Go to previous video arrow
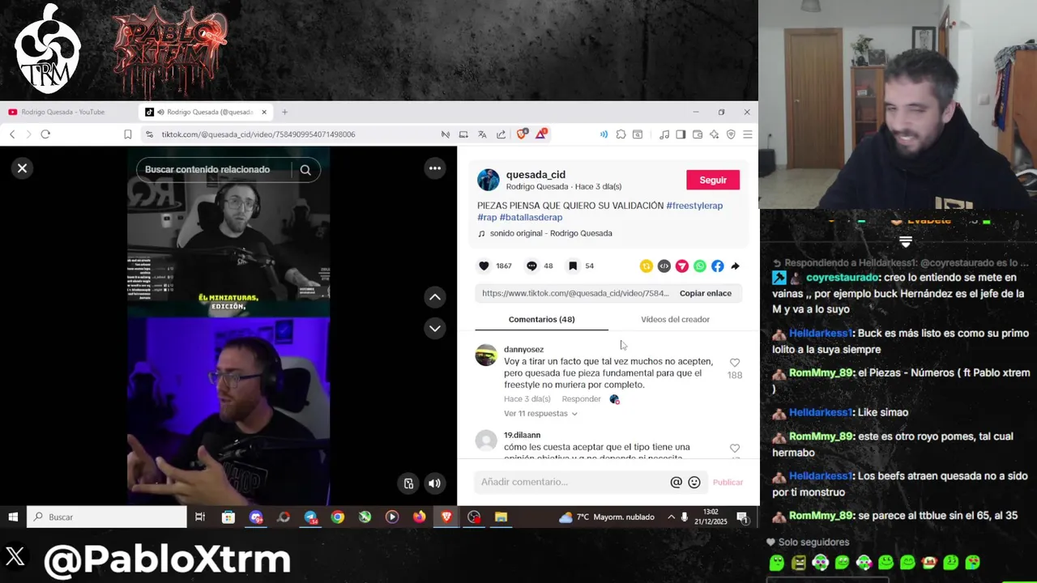 [435, 297]
